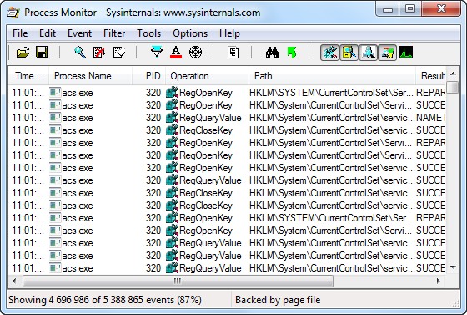Click the binoculars Find icon
The image size is (467, 315).
pyautogui.click(x=272, y=53)
